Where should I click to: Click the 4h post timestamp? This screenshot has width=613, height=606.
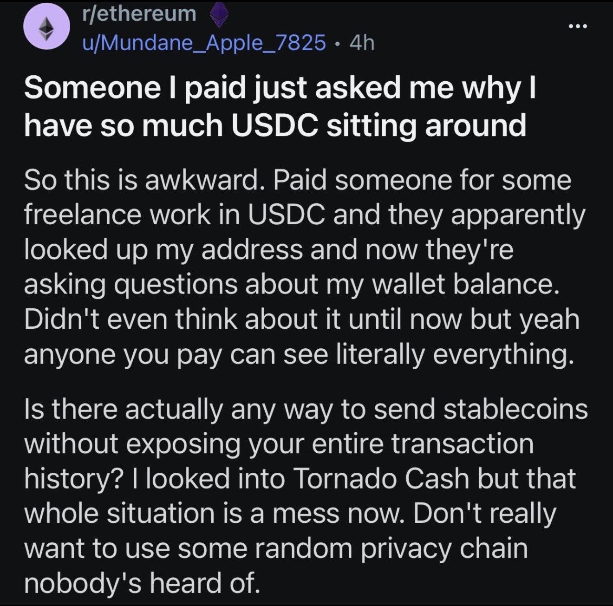tap(362, 43)
